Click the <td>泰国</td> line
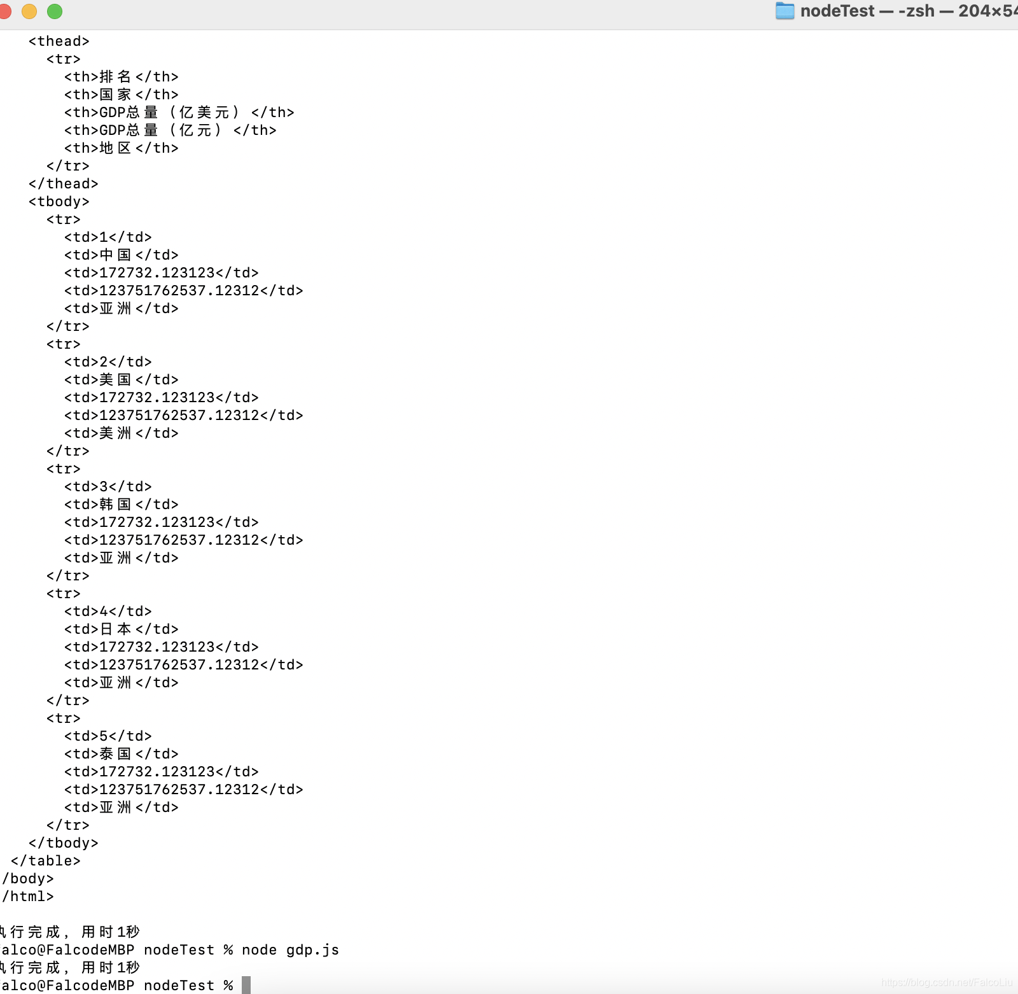 (x=121, y=754)
